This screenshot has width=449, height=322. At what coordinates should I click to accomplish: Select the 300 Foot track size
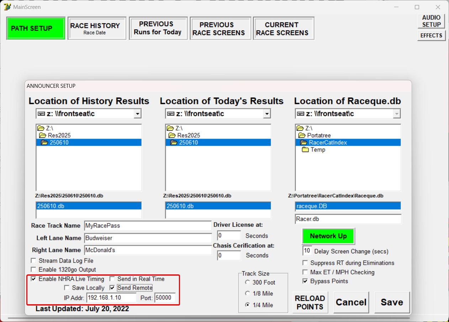coord(248,282)
